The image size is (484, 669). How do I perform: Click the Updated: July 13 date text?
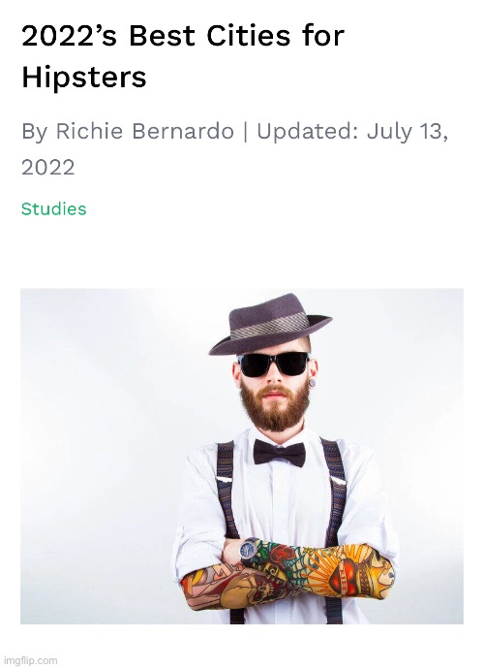352,132
